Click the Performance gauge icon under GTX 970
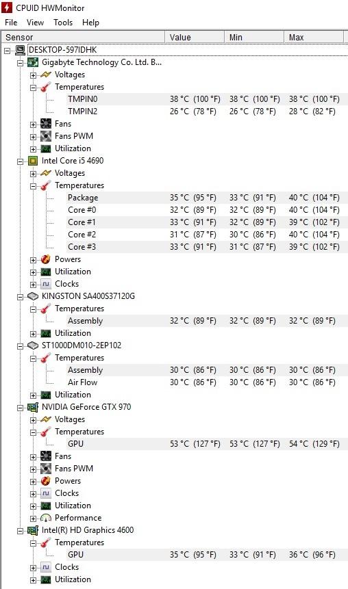The image size is (348, 589). click(46, 518)
